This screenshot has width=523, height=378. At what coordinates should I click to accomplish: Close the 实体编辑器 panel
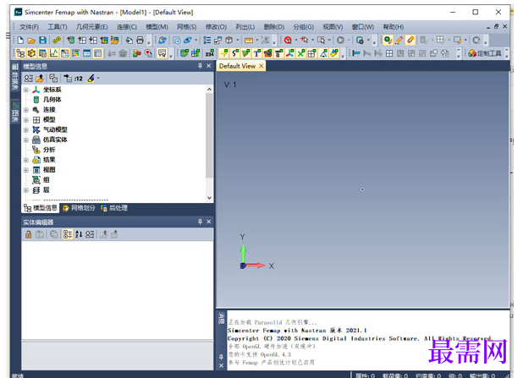click(209, 222)
